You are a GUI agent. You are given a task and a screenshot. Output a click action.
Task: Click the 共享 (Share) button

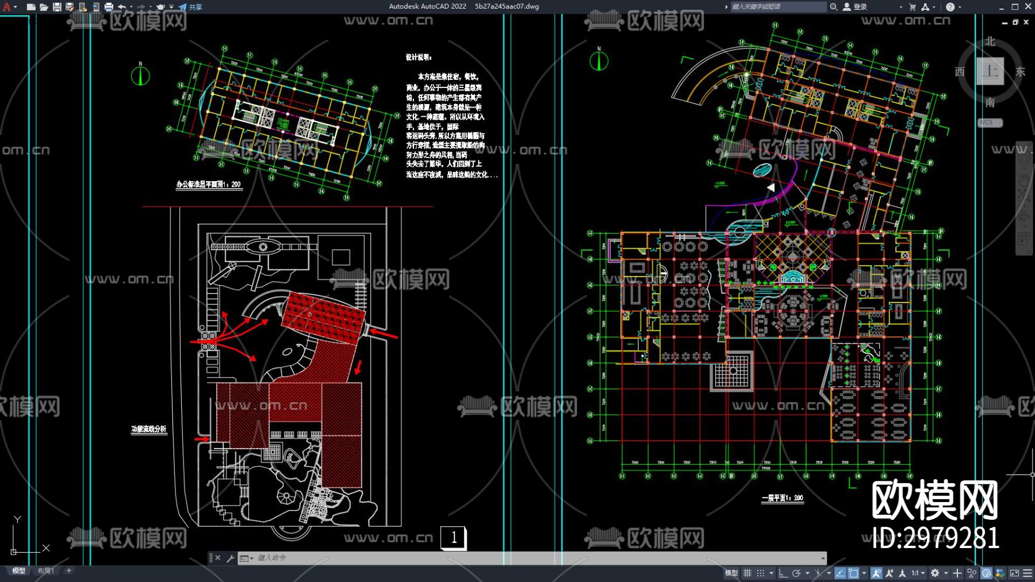191,7
